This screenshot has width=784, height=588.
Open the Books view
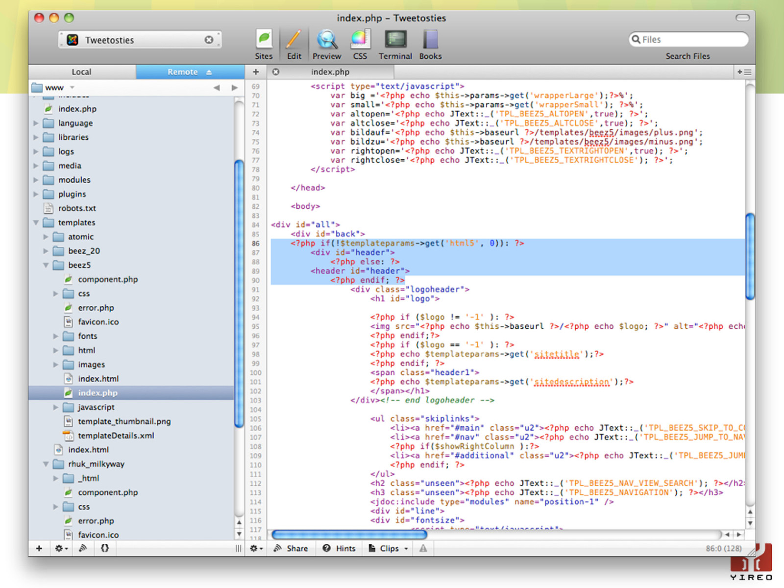pyautogui.click(x=430, y=45)
